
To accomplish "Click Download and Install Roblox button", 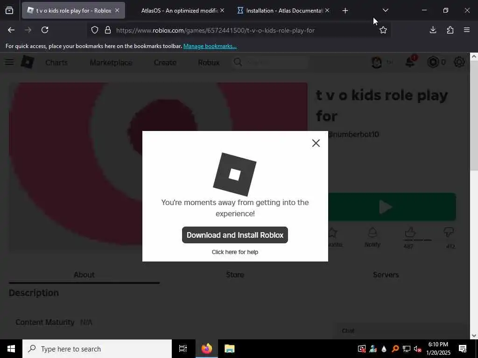I will (235, 235).
